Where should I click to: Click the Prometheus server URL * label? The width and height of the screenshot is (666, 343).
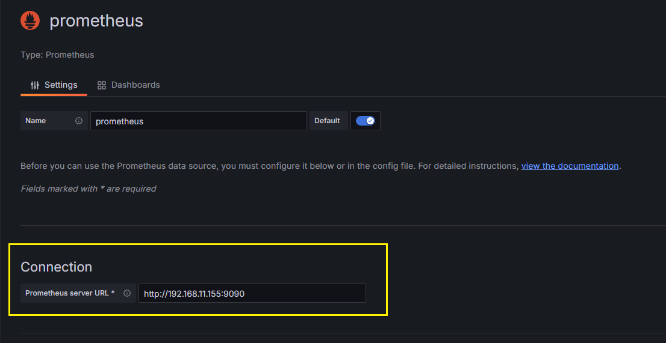[x=70, y=293]
